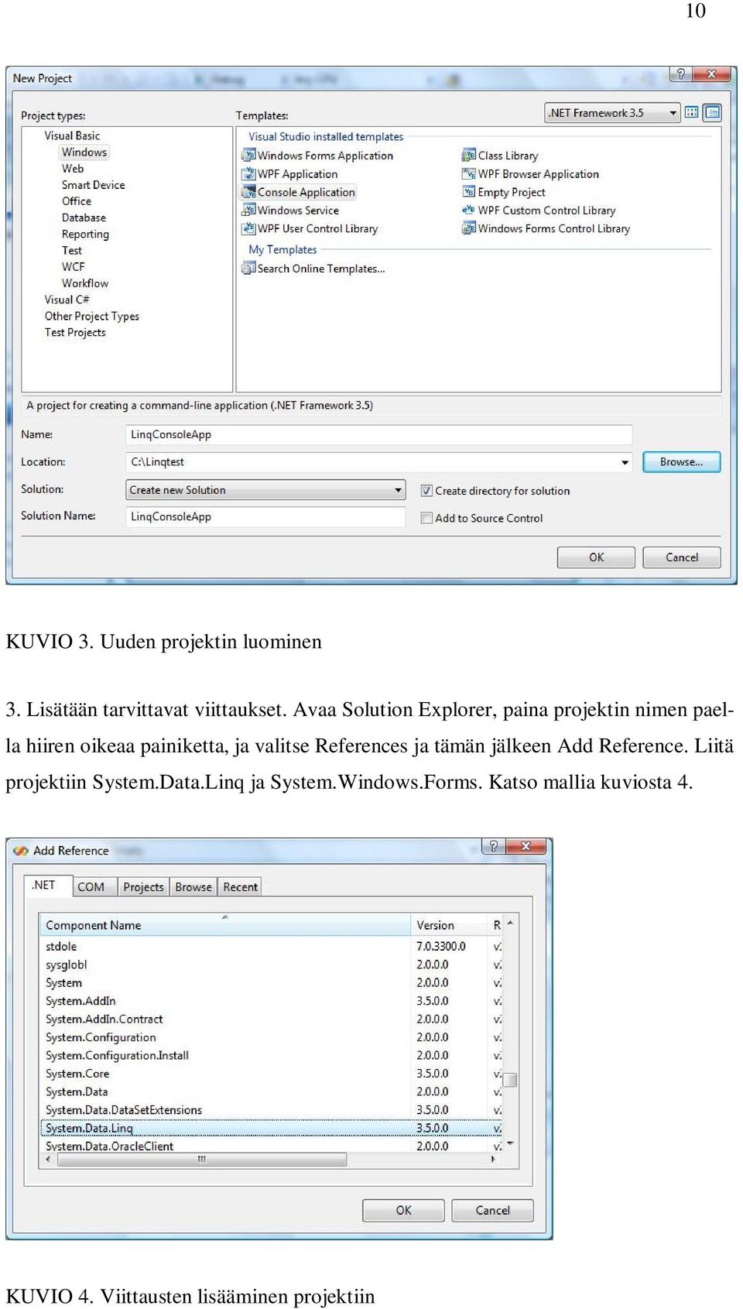
Task: Click help button in Add Reference dialog
Action: tap(494, 846)
